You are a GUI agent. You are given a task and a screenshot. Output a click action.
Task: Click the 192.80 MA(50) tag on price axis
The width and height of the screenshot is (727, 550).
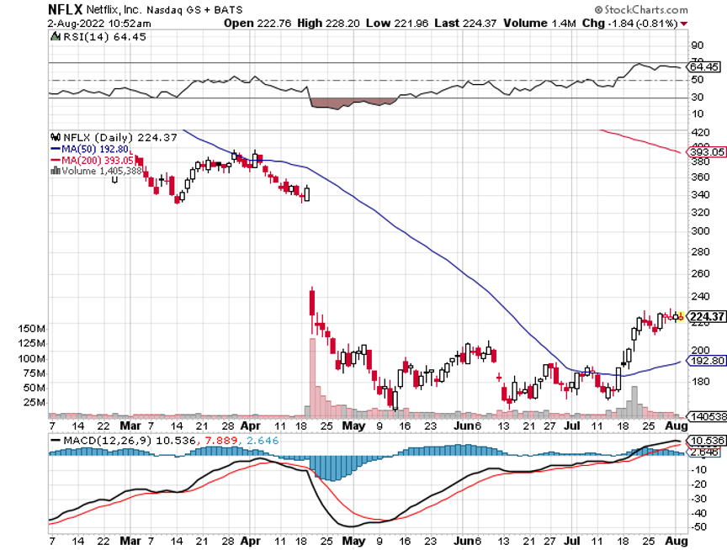click(x=706, y=361)
